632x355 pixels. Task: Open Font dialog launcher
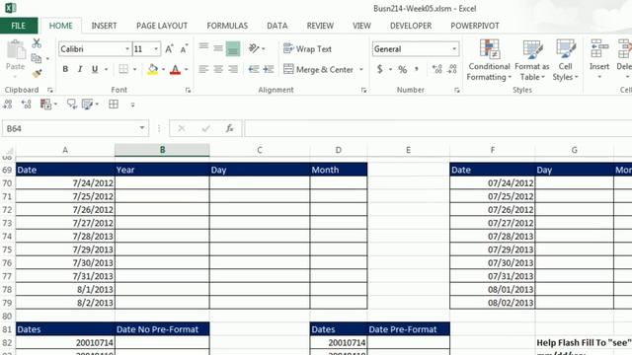click(x=188, y=90)
